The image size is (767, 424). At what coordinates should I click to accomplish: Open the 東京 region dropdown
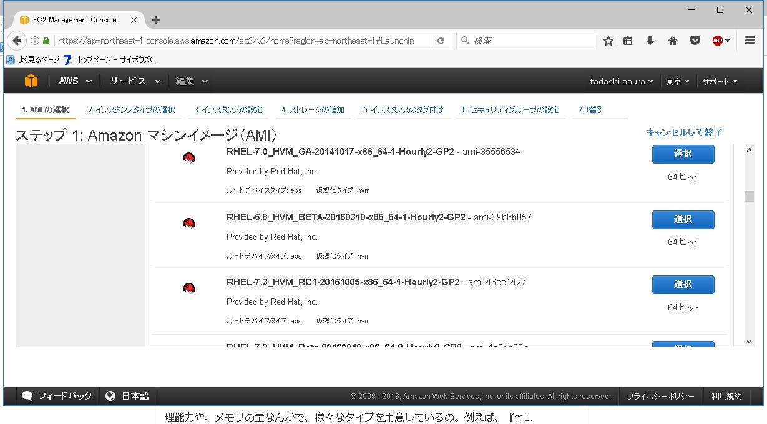click(678, 81)
